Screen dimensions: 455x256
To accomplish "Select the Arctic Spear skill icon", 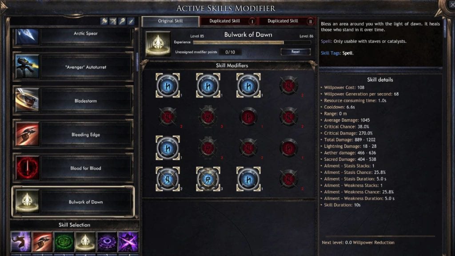I will (x=27, y=36).
